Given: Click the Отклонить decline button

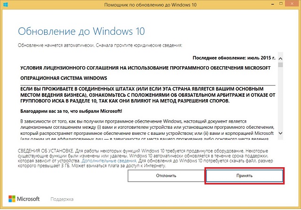Looking at the screenshot, I should [x=166, y=176].
